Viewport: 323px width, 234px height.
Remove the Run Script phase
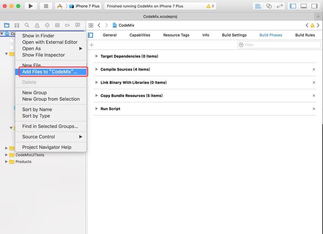coord(314,109)
